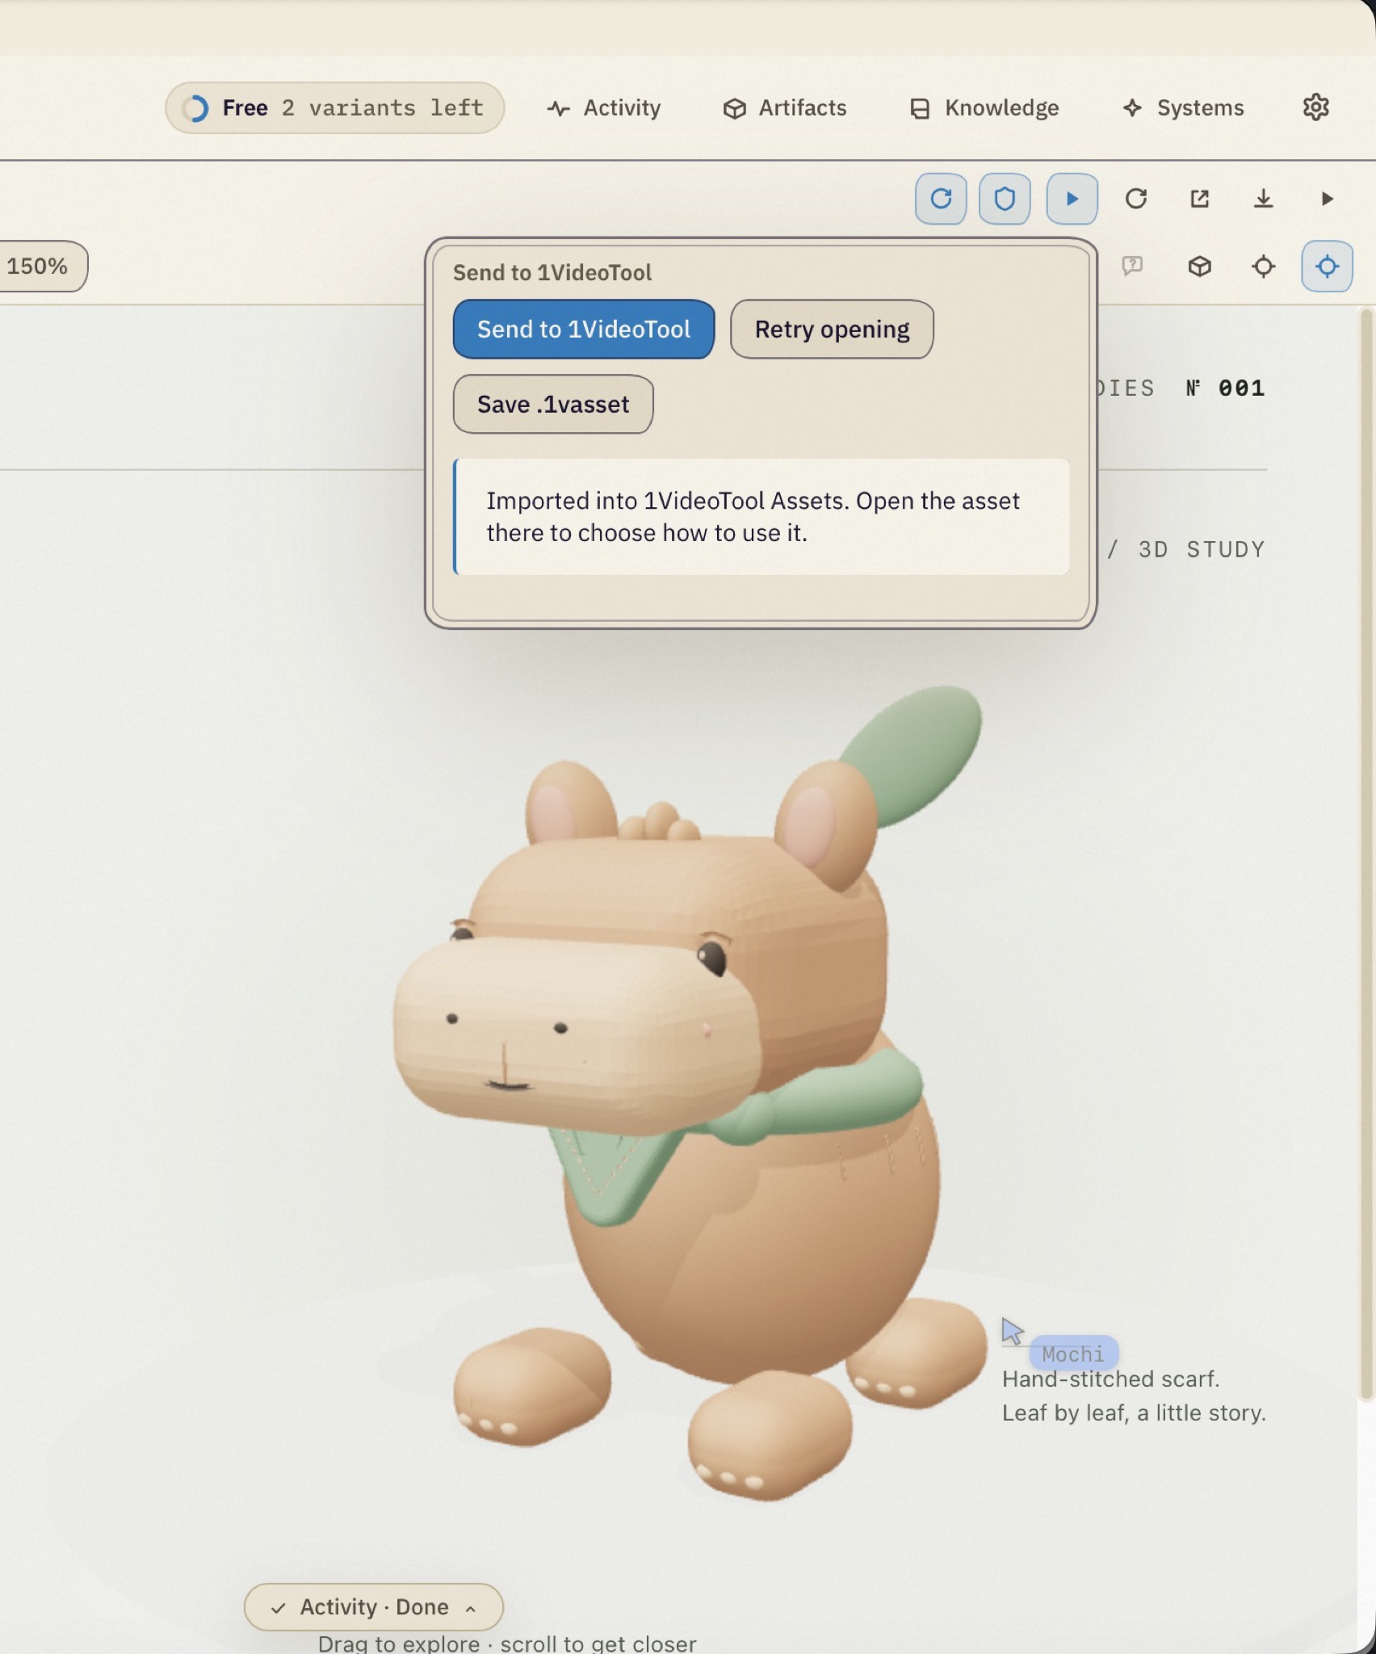Click the Retry opening button
The width and height of the screenshot is (1376, 1654).
pos(832,330)
